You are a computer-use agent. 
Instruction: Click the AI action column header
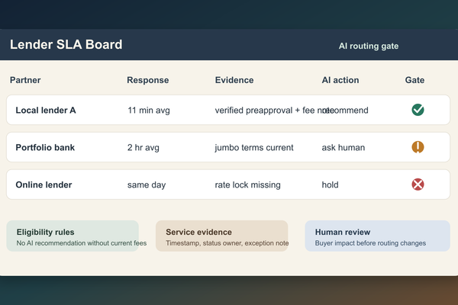[340, 80]
